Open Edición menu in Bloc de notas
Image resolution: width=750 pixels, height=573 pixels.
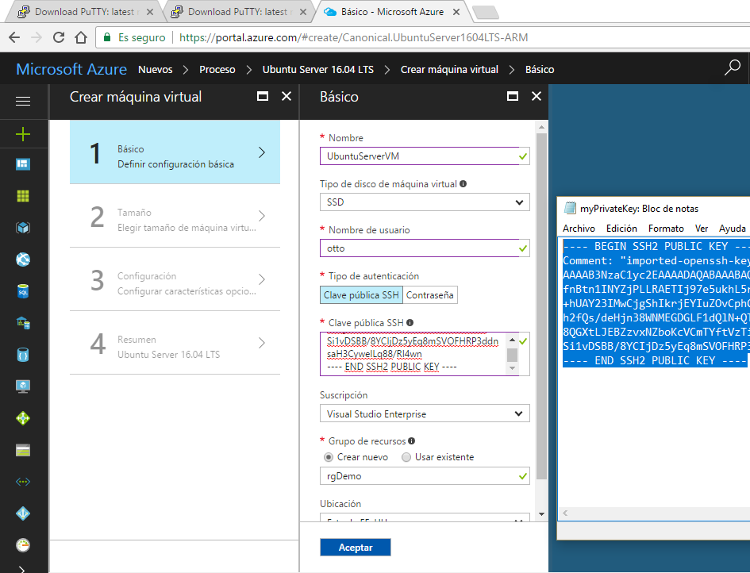[621, 229]
